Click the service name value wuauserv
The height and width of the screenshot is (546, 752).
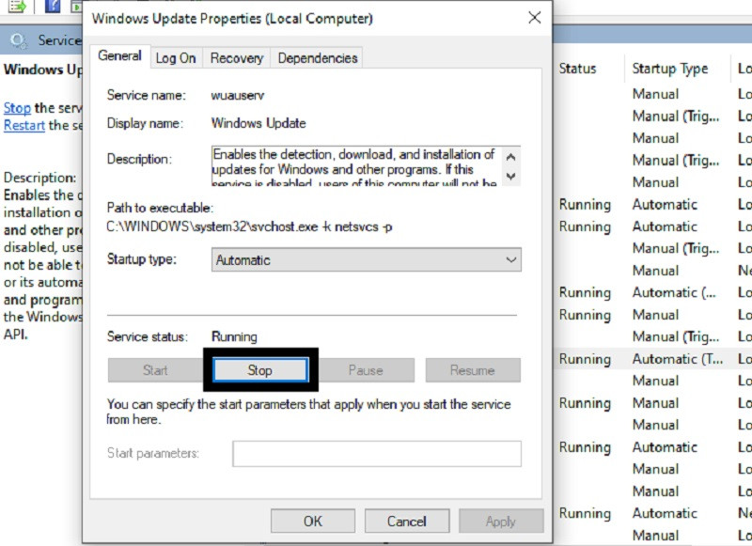point(240,95)
